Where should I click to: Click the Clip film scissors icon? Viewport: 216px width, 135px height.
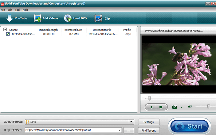click(x=98, y=18)
